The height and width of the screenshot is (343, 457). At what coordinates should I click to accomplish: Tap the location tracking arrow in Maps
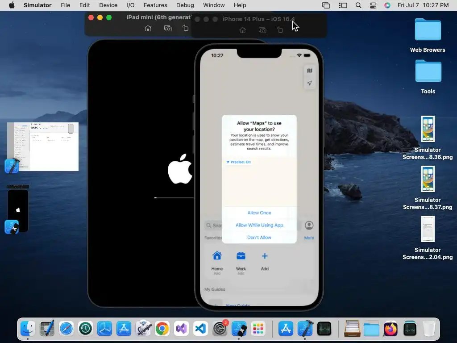tap(310, 83)
